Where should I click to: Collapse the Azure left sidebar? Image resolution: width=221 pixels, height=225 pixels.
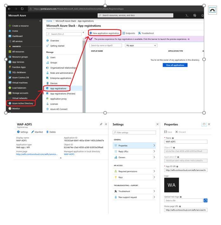click(40, 21)
